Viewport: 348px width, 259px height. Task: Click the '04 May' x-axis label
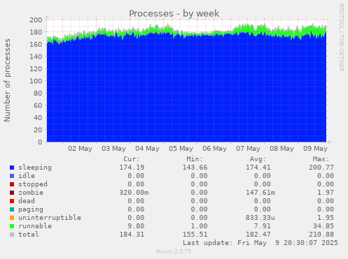pos(147,149)
